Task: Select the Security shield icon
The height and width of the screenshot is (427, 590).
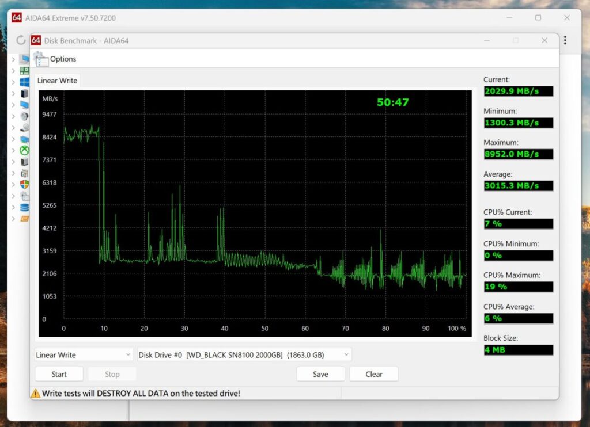Action: tap(24, 185)
